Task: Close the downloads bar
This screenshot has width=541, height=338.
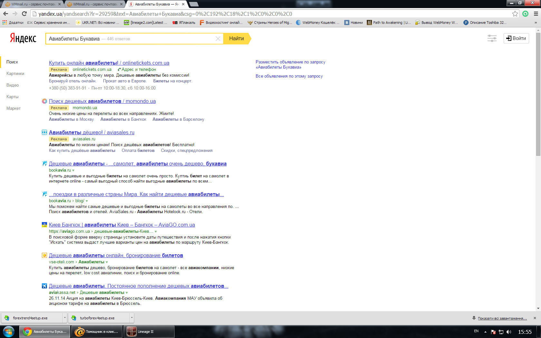Action: (535, 318)
